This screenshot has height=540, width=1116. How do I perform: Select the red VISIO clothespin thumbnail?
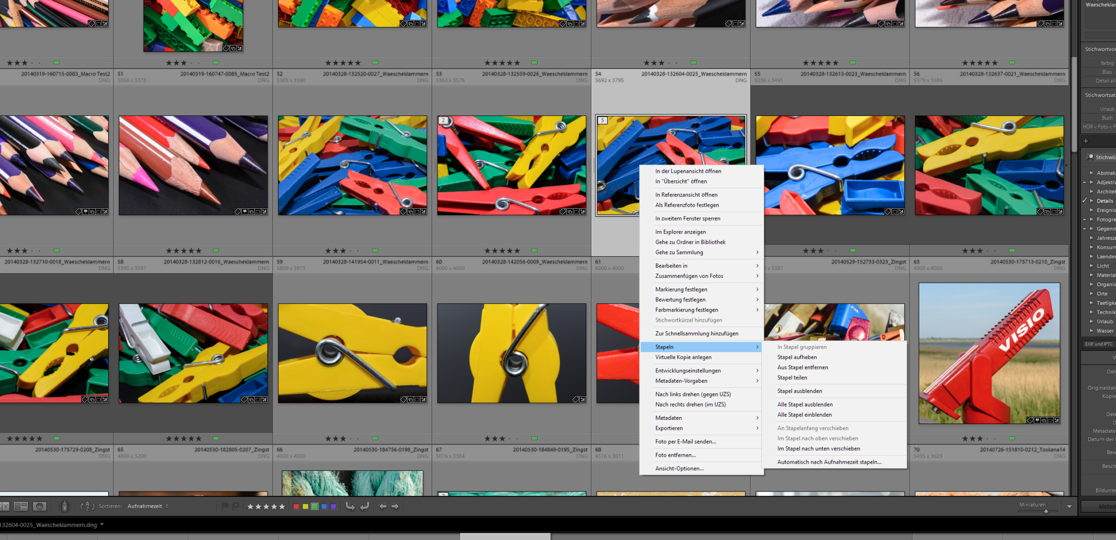point(989,353)
